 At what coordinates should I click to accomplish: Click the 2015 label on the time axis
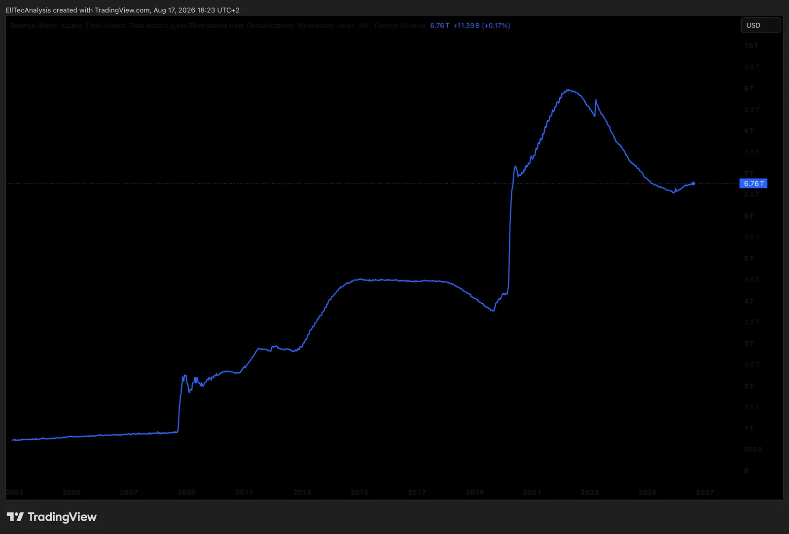coord(359,492)
